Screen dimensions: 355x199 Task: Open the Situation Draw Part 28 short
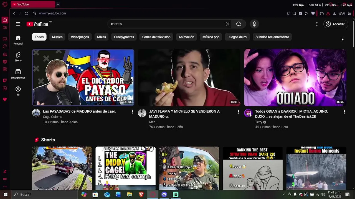tap(253, 168)
